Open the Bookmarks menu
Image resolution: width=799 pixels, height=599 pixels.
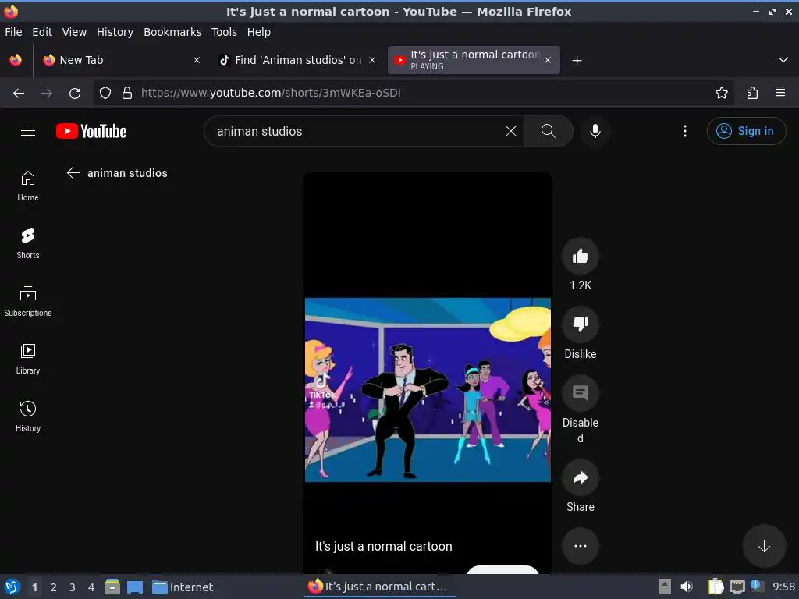172,32
